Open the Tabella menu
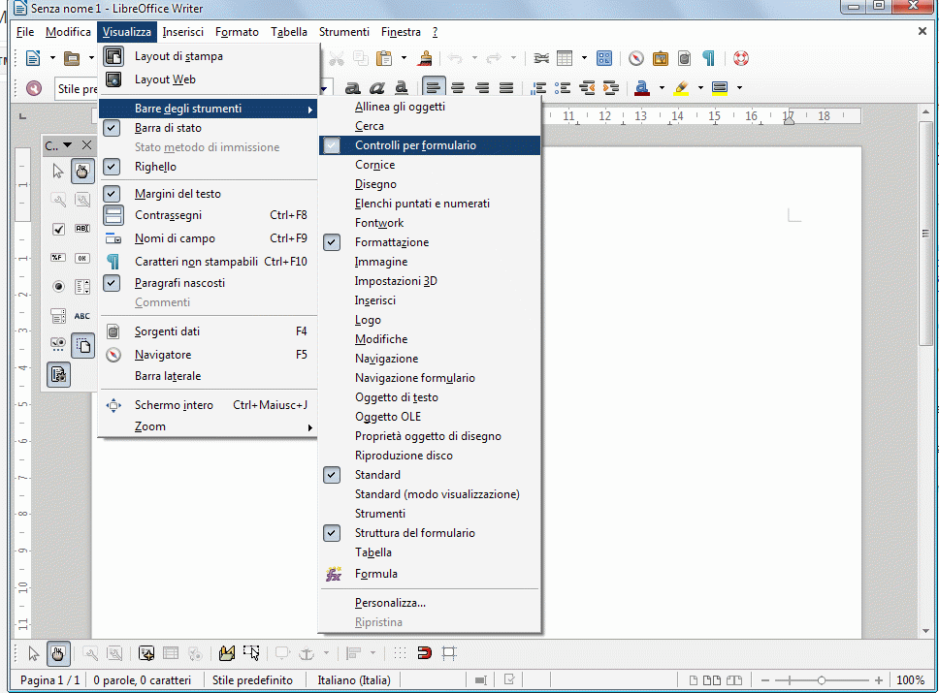 [289, 31]
